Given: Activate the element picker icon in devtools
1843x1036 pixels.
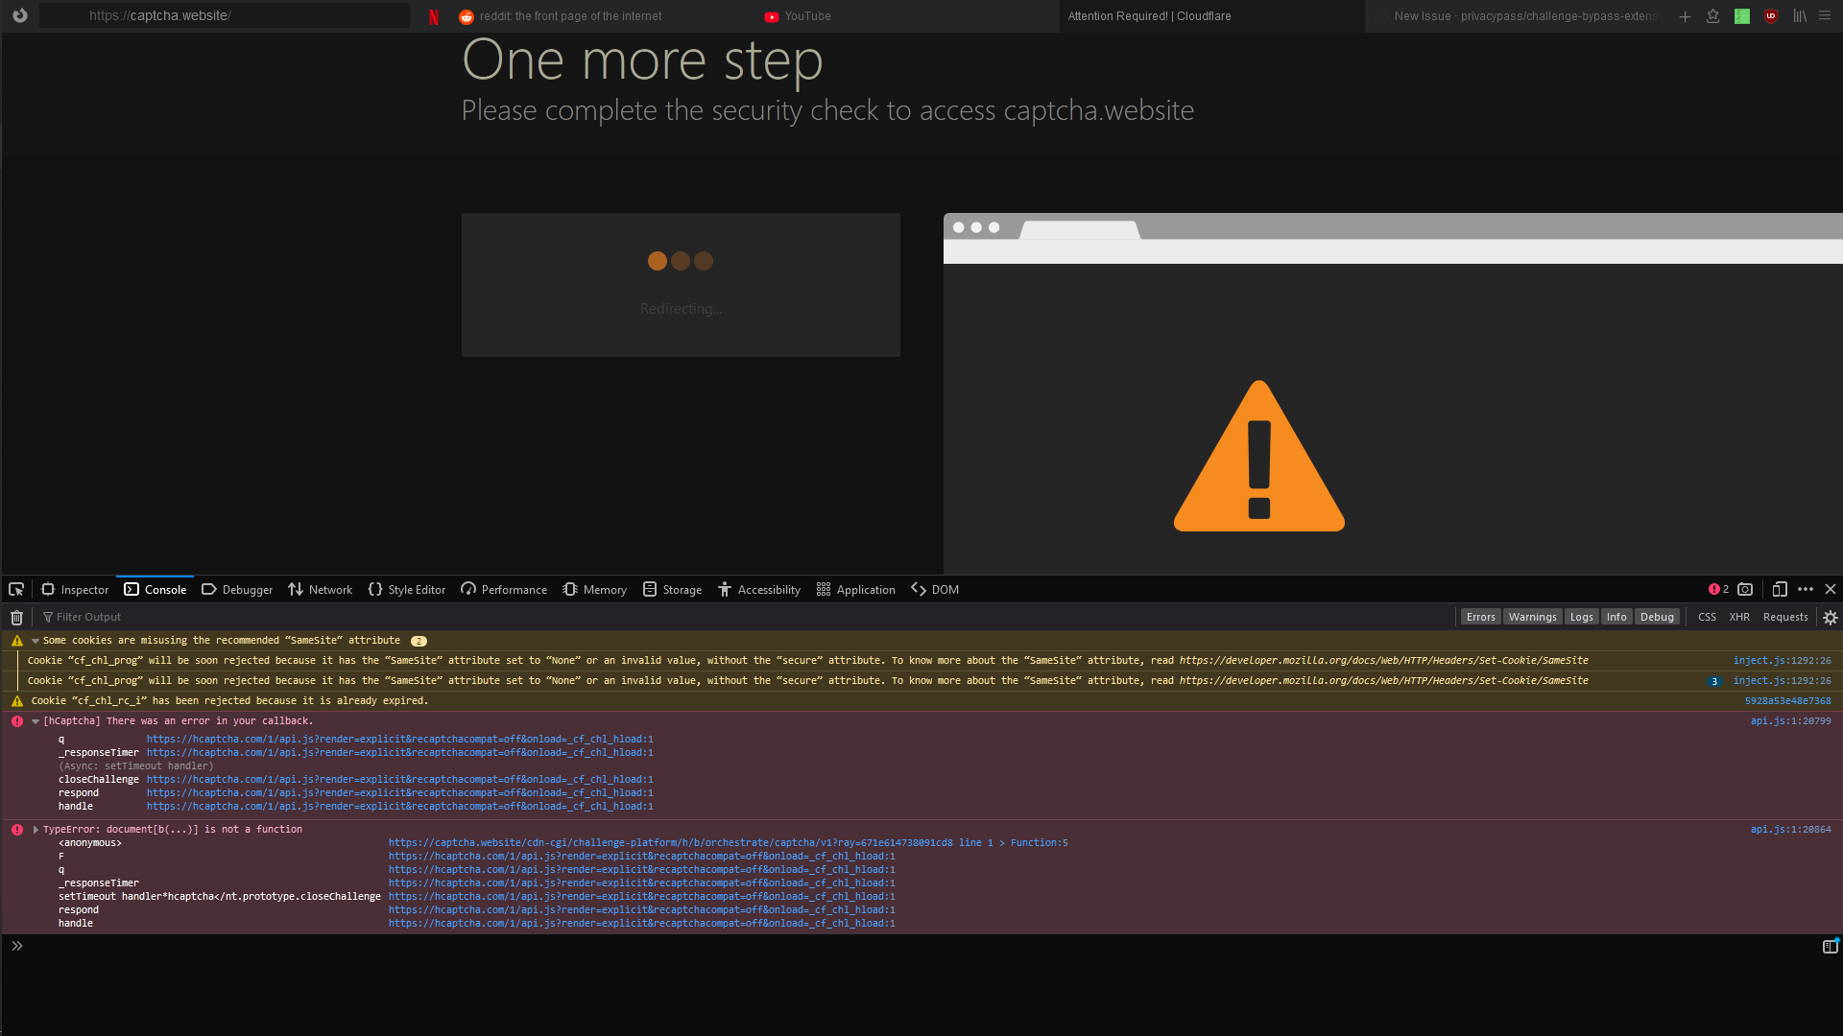Looking at the screenshot, I should coord(16,589).
